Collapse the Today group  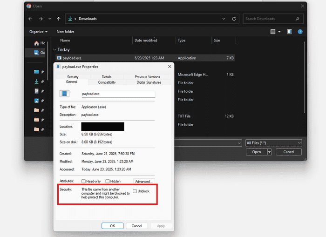[x=54, y=49]
